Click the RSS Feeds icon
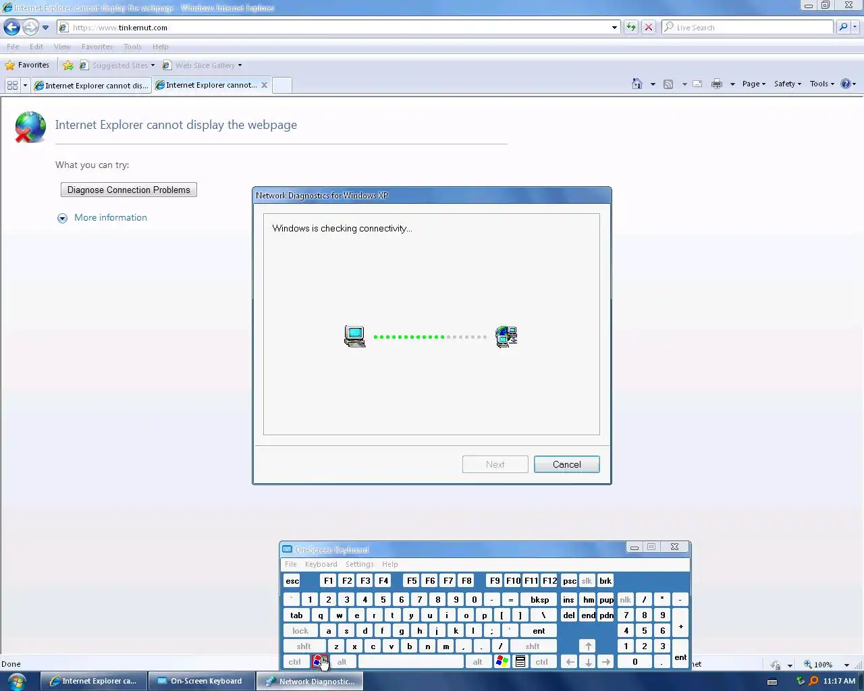 [668, 84]
